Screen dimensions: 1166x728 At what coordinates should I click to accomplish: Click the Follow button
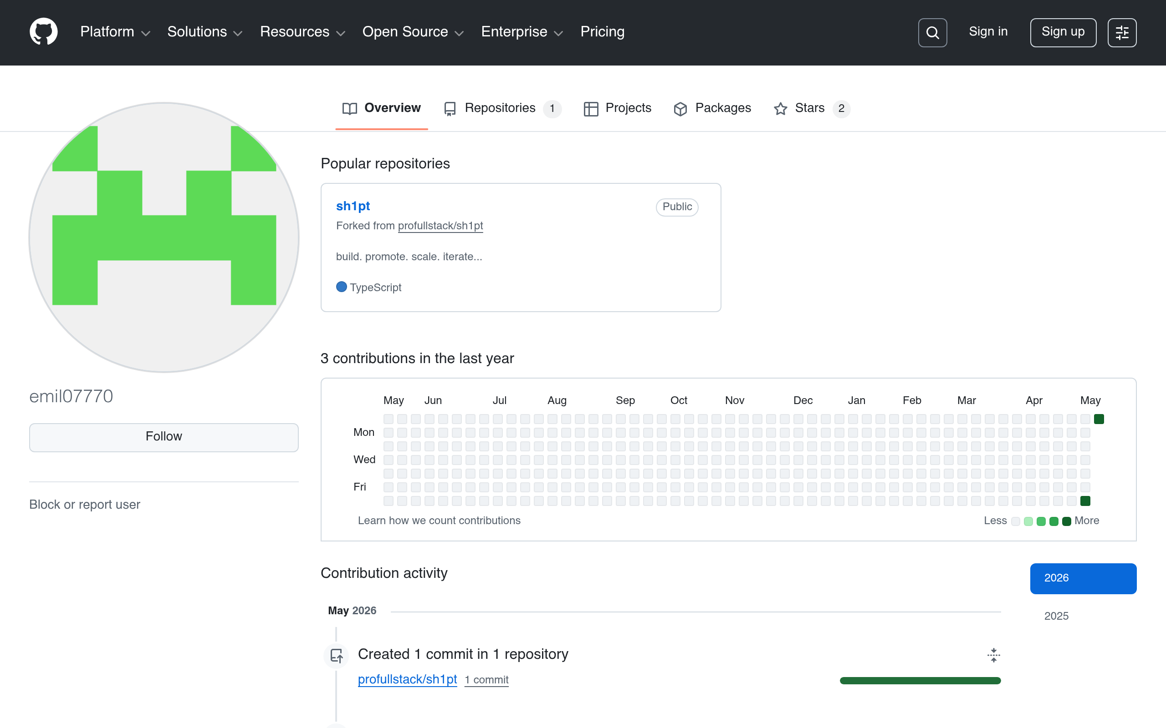click(164, 437)
